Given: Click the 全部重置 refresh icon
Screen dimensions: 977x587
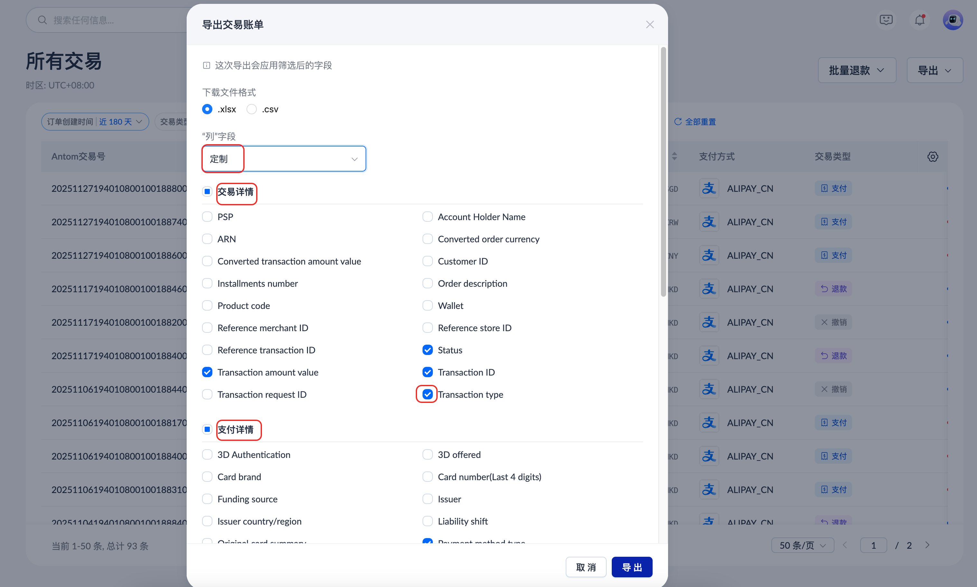Looking at the screenshot, I should (x=678, y=121).
